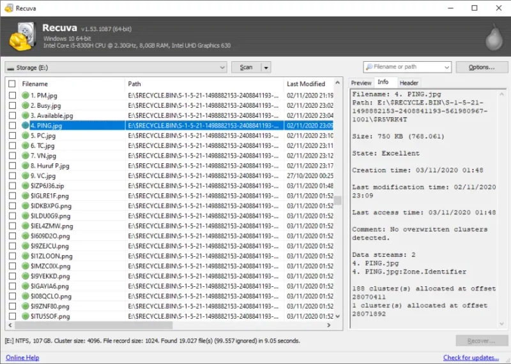Open the Header tab

click(x=409, y=83)
